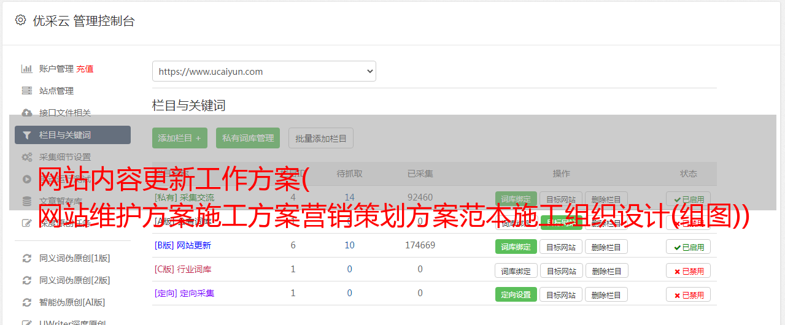Click the gears icon for 采集细节设置
Image resolution: width=785 pixels, height=325 pixels.
point(26,157)
